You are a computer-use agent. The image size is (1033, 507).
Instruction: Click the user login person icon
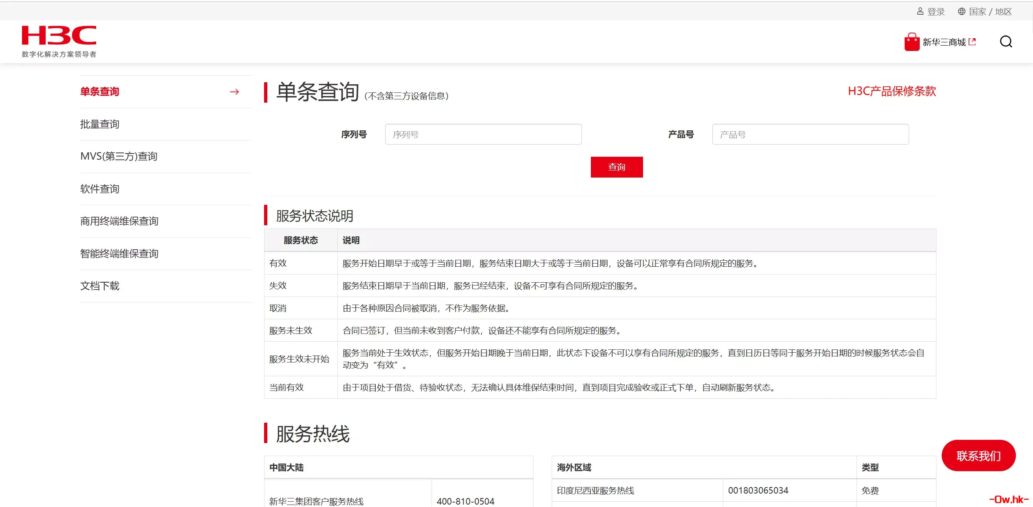920,11
